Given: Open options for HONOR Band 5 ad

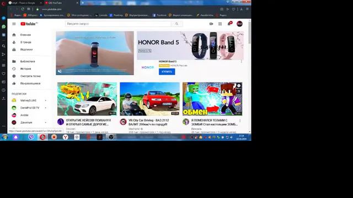Looking at the screenshot, I should (x=242, y=61).
